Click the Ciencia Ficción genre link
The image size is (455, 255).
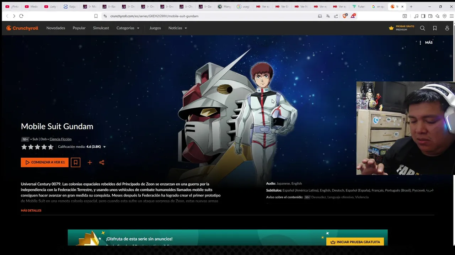pyautogui.click(x=60, y=139)
